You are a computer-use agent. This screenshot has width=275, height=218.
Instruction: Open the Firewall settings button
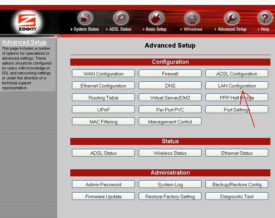(x=170, y=74)
